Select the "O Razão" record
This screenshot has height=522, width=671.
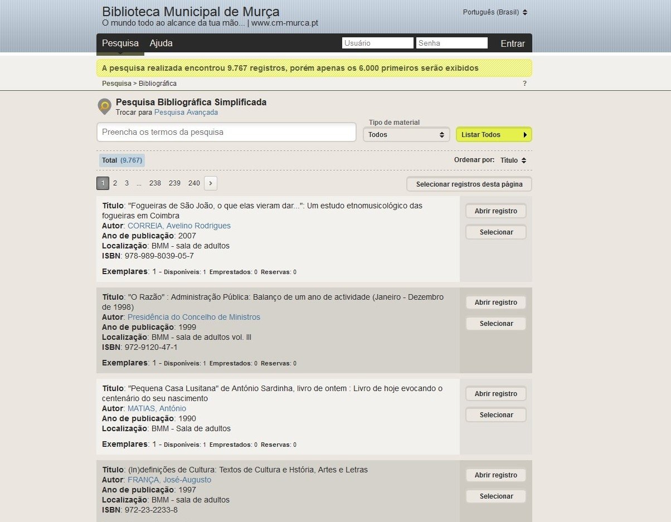coord(495,324)
